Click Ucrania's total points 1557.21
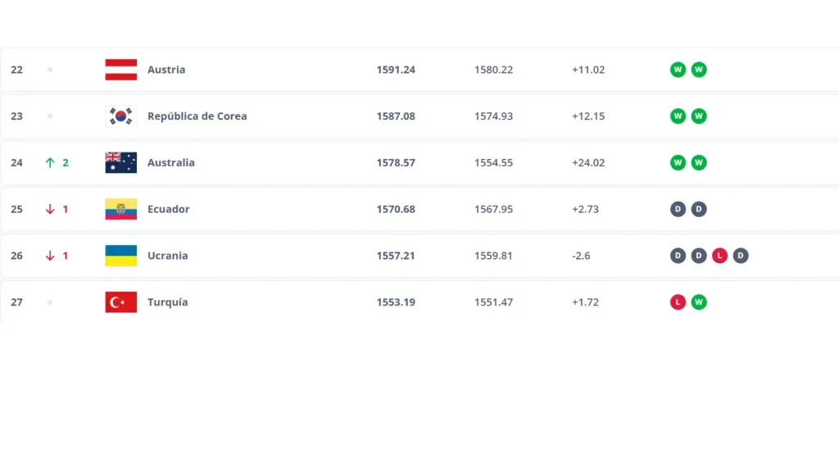The height and width of the screenshot is (472, 839). click(x=396, y=256)
